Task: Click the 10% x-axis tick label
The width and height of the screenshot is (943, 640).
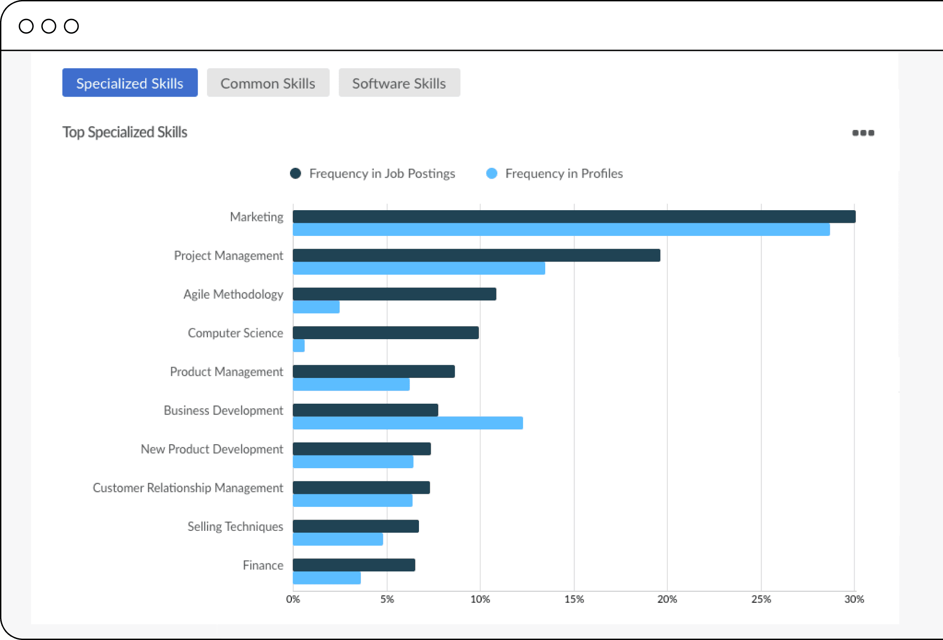Action: (480, 599)
